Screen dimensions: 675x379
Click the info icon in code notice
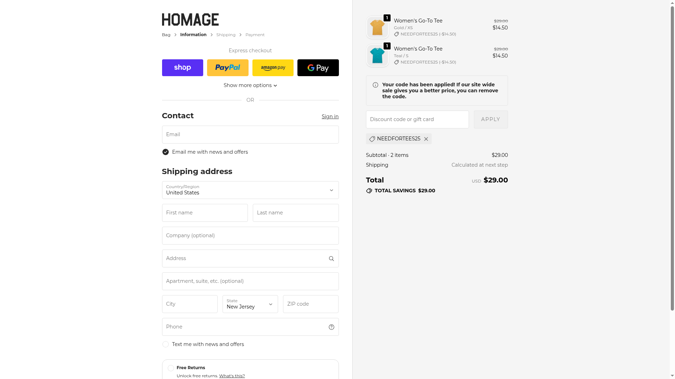coord(375,85)
